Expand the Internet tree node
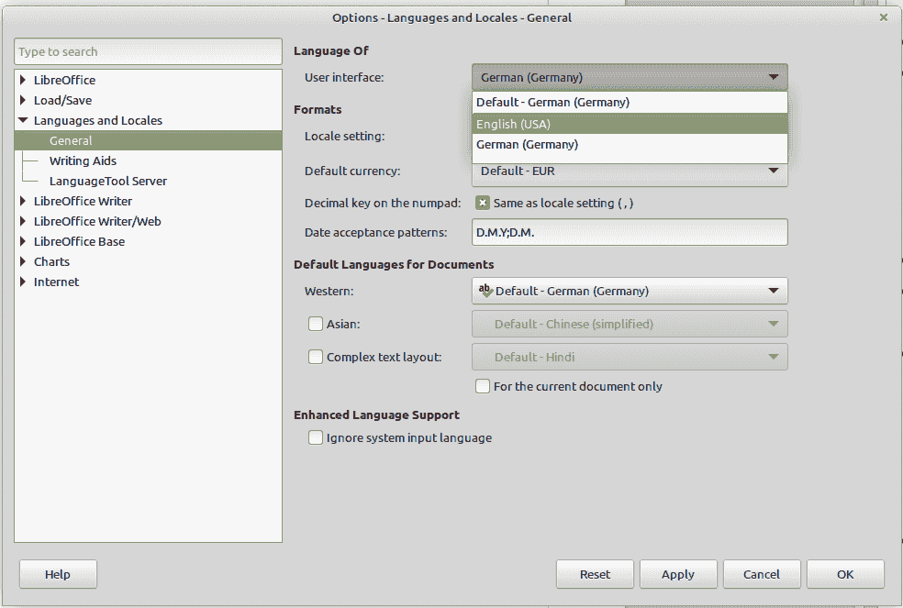The image size is (903, 608). point(23,282)
